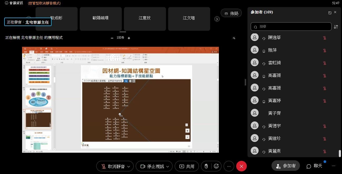
Task: Open the 聊天 chat panel
Action: [x=314, y=166]
